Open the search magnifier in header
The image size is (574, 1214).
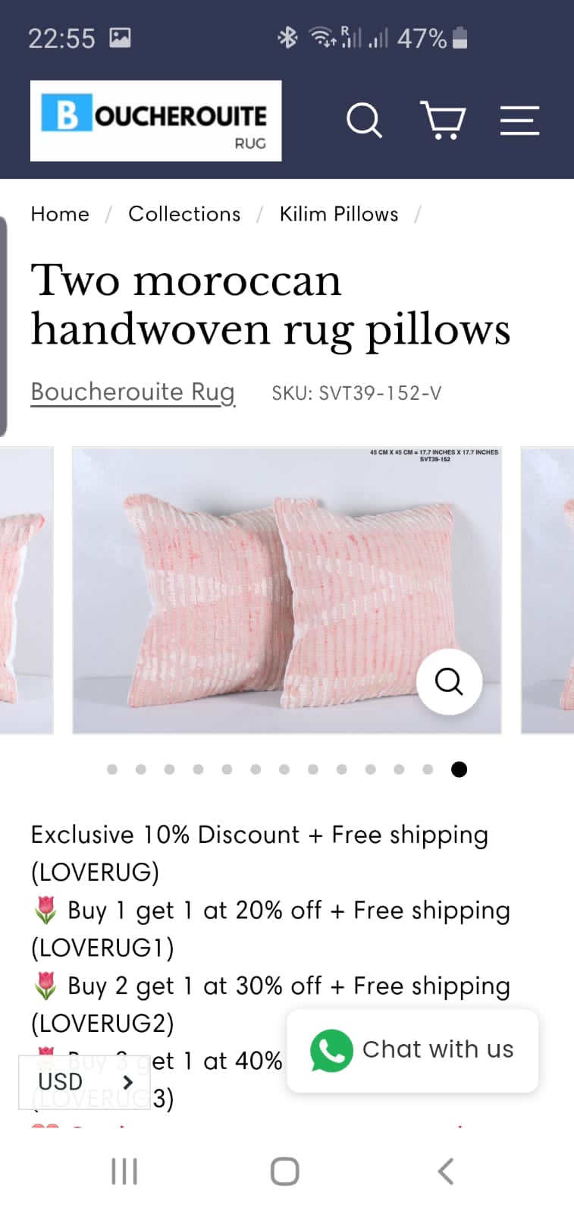coord(364,121)
